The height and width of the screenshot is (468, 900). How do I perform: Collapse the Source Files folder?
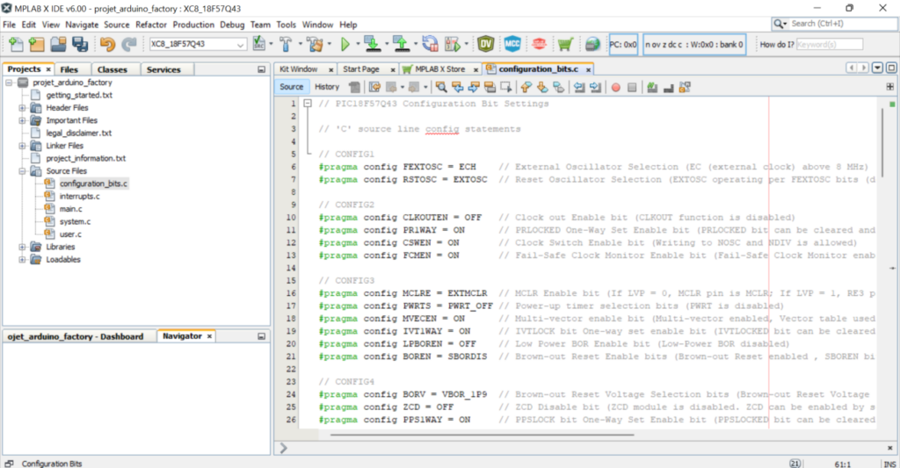22,171
